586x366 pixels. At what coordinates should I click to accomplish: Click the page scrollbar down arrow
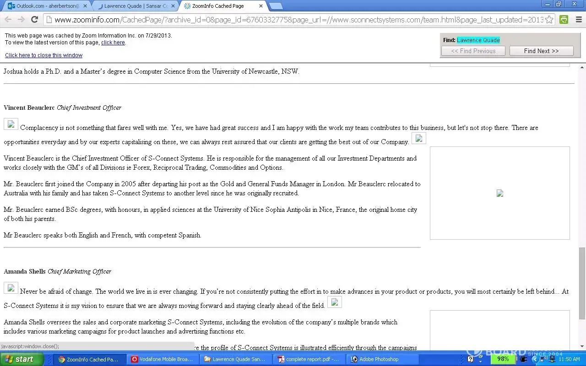582,346
